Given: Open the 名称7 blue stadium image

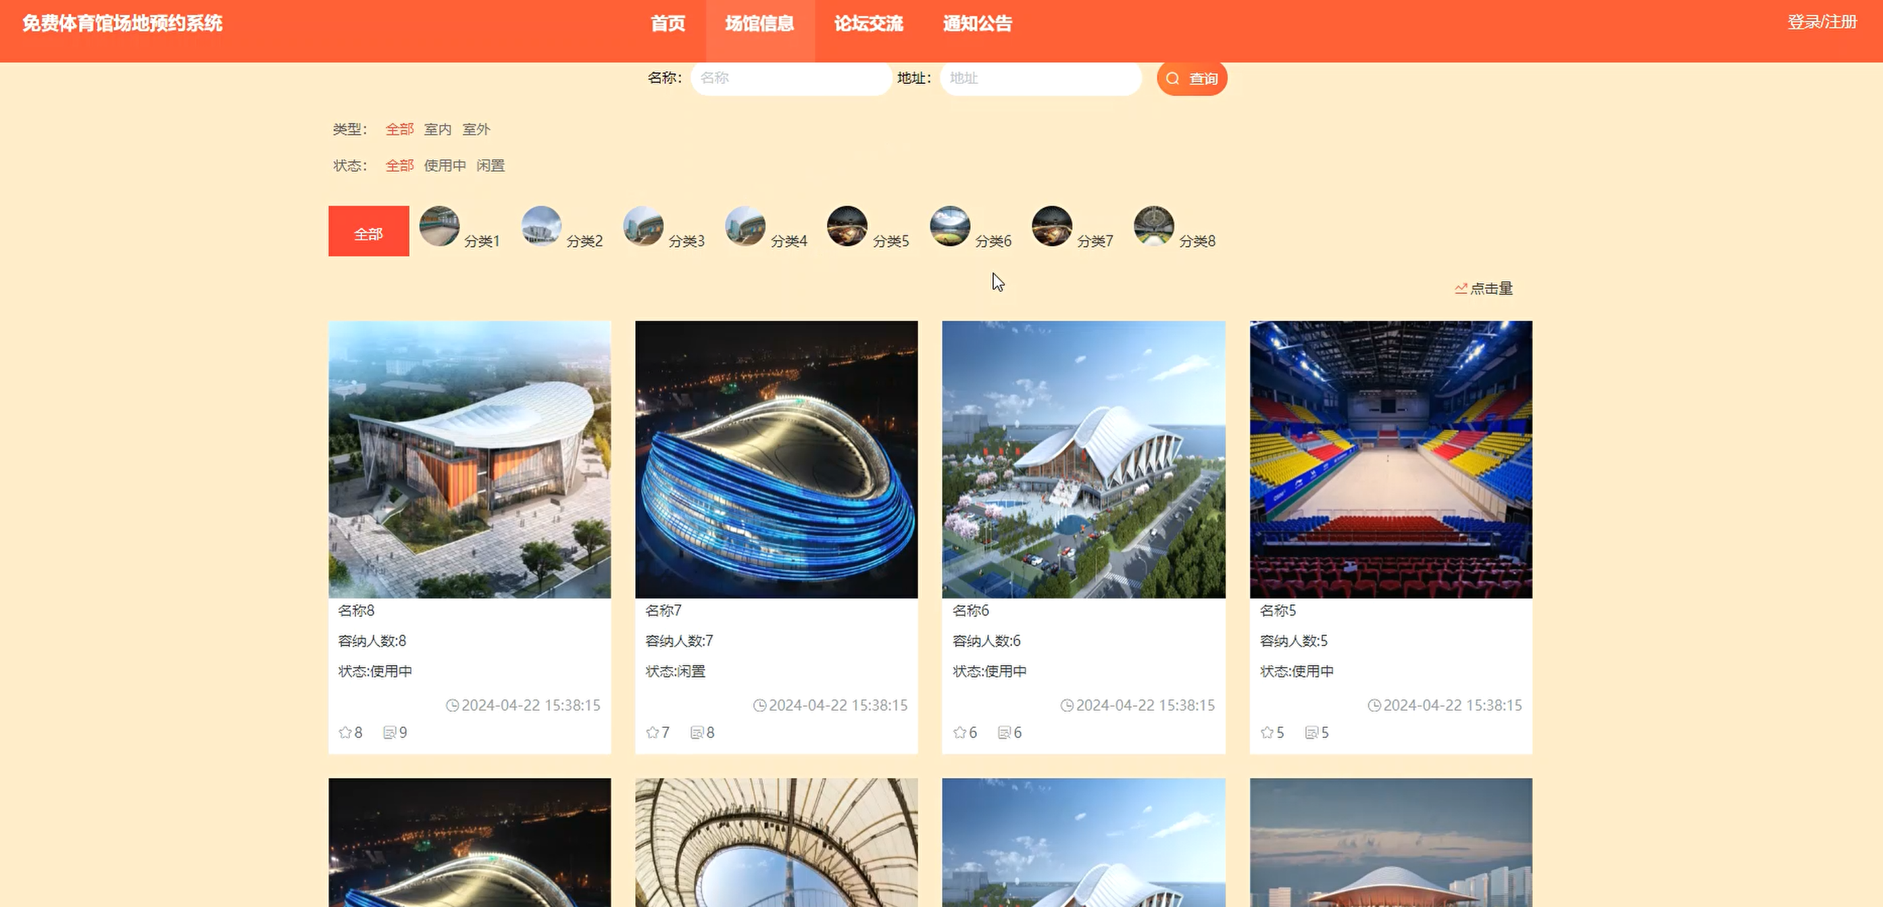Looking at the screenshot, I should coord(776,460).
